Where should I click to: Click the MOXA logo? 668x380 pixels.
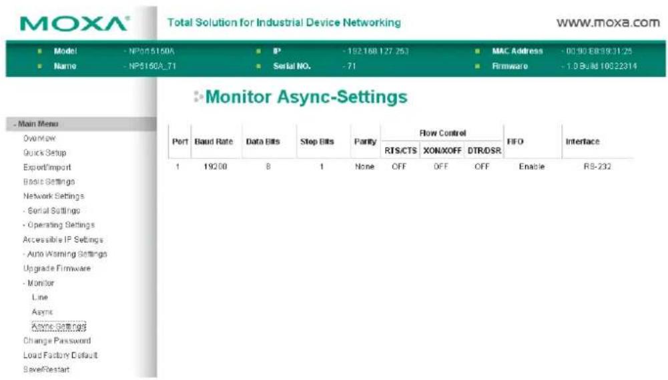tap(75, 24)
